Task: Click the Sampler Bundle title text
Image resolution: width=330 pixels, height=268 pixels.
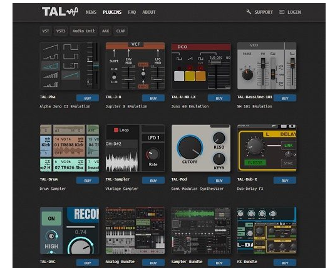Action: [x=187, y=262]
